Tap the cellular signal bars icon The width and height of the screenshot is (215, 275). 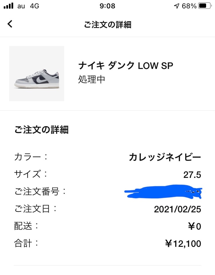pos(9,6)
